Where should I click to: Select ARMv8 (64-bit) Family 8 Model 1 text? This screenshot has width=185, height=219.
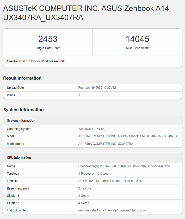(x=110, y=181)
